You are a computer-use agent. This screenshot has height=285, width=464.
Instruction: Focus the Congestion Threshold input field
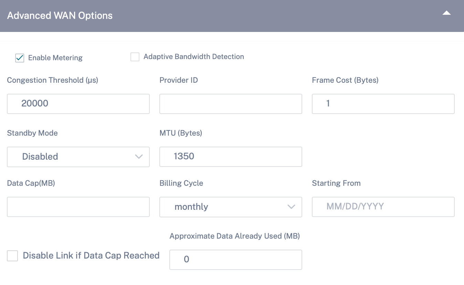[x=78, y=104]
